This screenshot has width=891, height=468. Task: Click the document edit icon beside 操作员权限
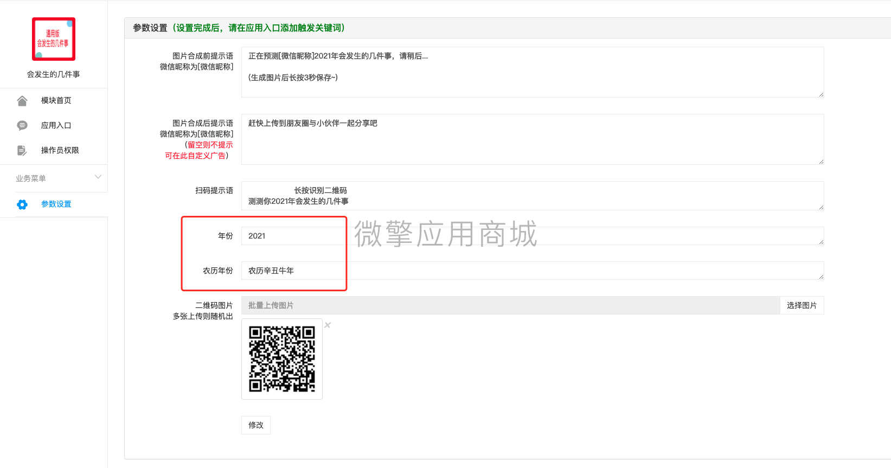22,151
